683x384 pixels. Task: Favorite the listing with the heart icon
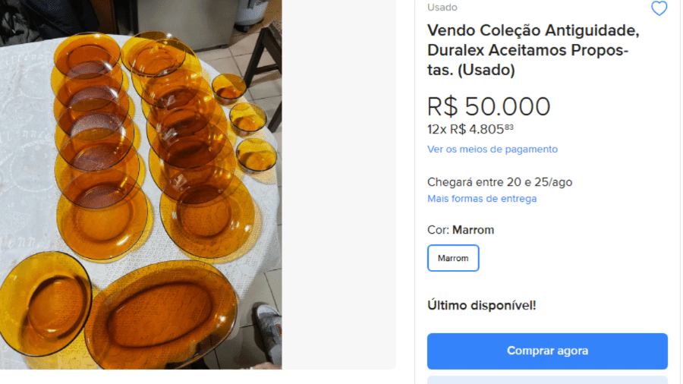tap(659, 9)
